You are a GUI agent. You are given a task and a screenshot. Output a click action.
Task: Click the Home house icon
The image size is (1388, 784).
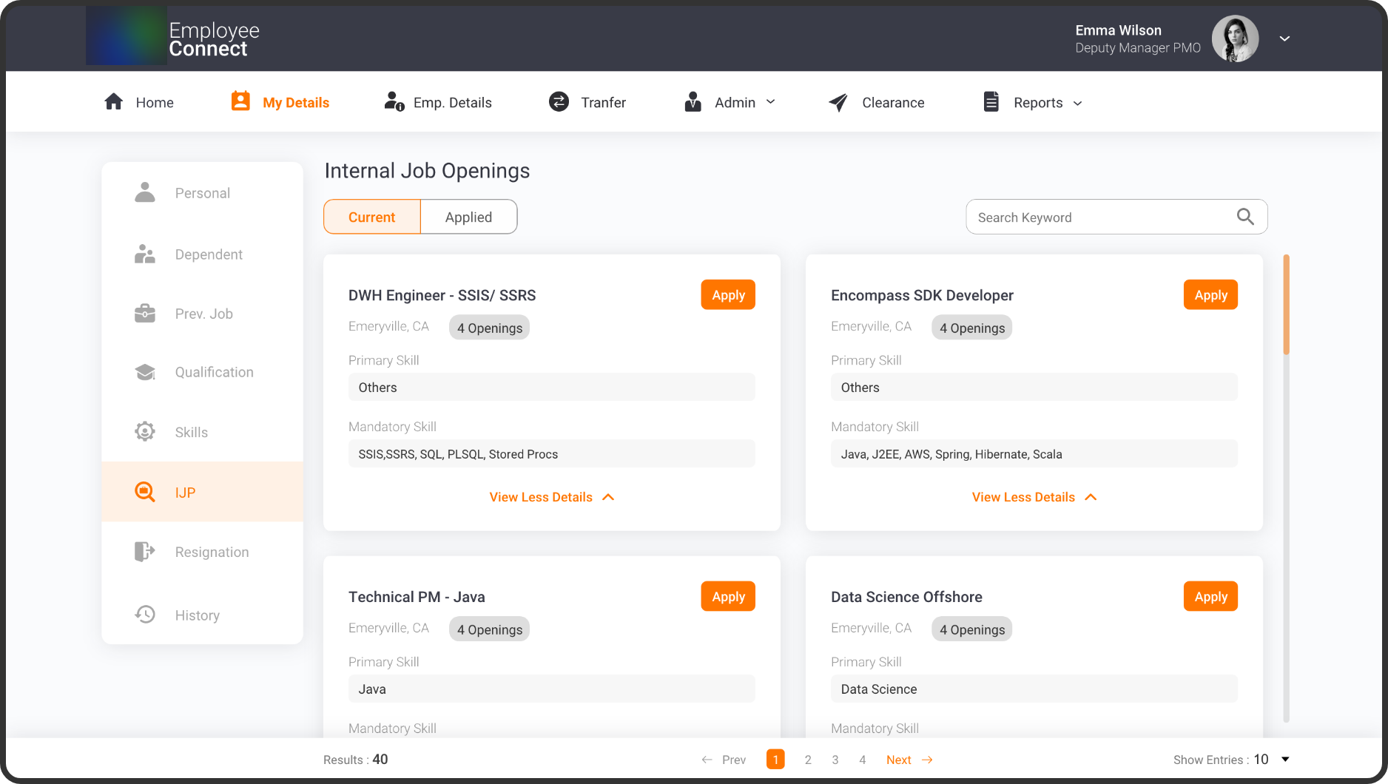[x=114, y=101]
